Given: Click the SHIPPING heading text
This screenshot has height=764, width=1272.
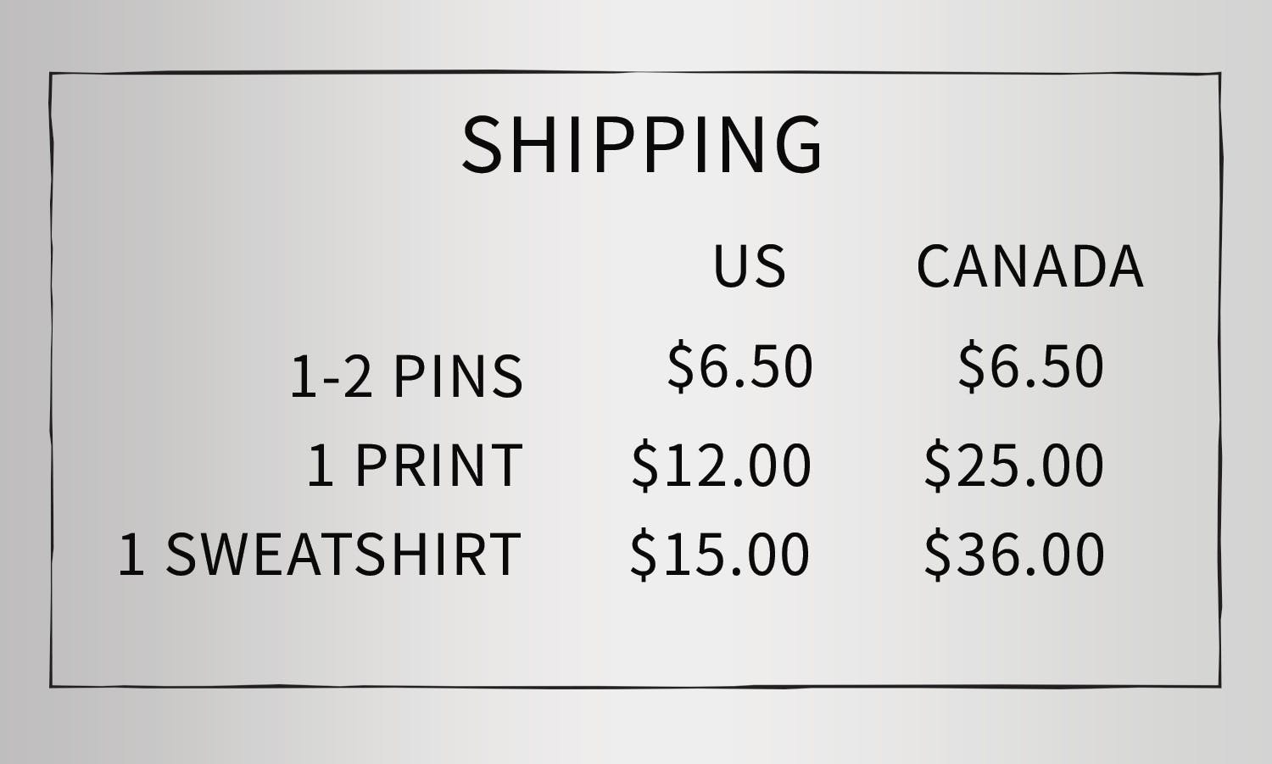Looking at the screenshot, I should click(x=641, y=144).
